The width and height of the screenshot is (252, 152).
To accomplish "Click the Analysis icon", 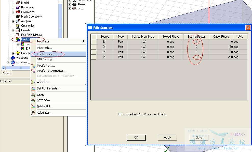I will tap(18, 21).
